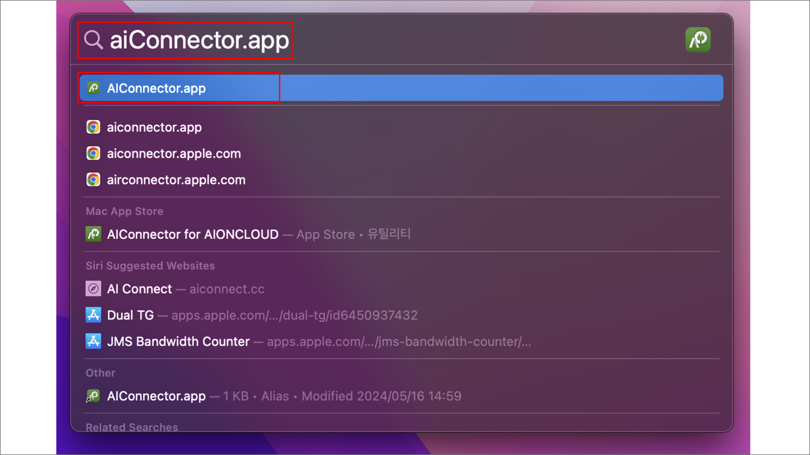
Task: Select the aiconnector.app web suggestion
Action: tap(154, 127)
